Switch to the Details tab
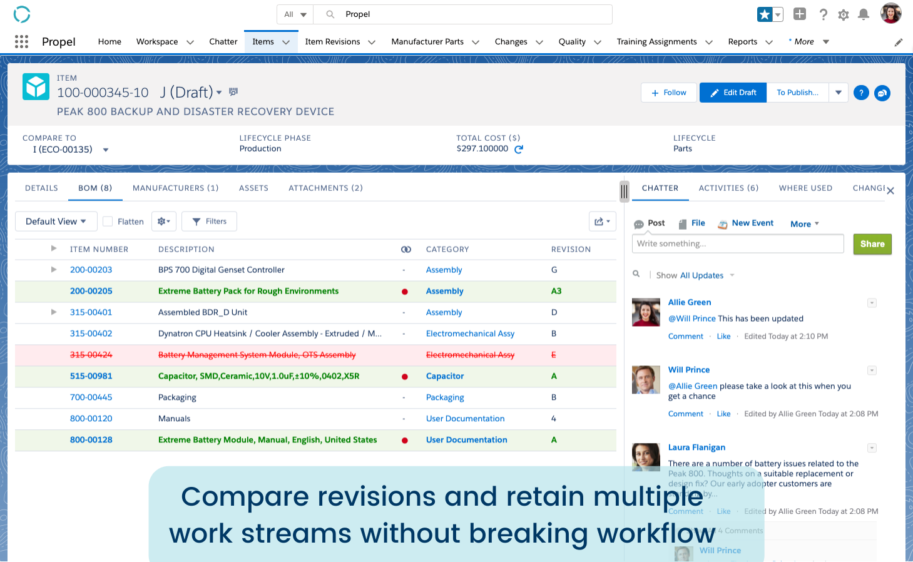This screenshot has width=913, height=562. tap(41, 188)
